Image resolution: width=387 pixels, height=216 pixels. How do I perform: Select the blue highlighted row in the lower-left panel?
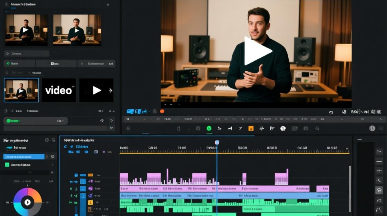click(x=24, y=157)
